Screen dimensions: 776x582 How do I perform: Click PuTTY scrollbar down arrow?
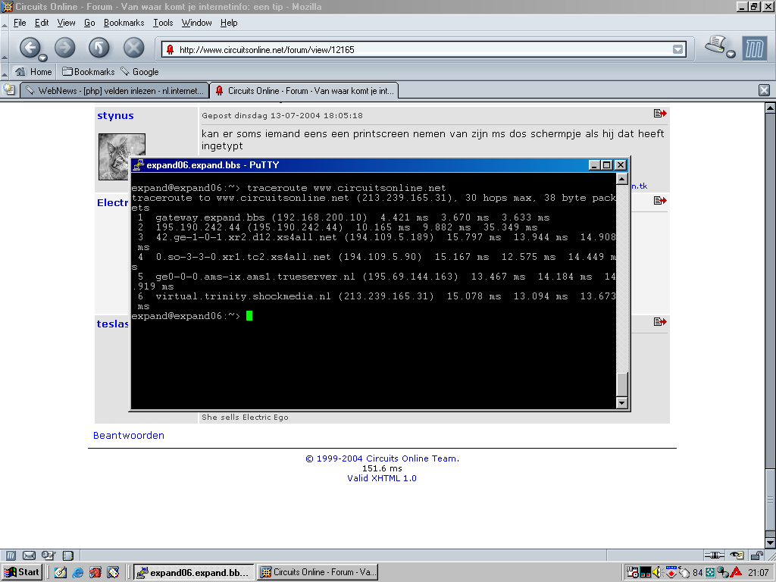tap(622, 403)
